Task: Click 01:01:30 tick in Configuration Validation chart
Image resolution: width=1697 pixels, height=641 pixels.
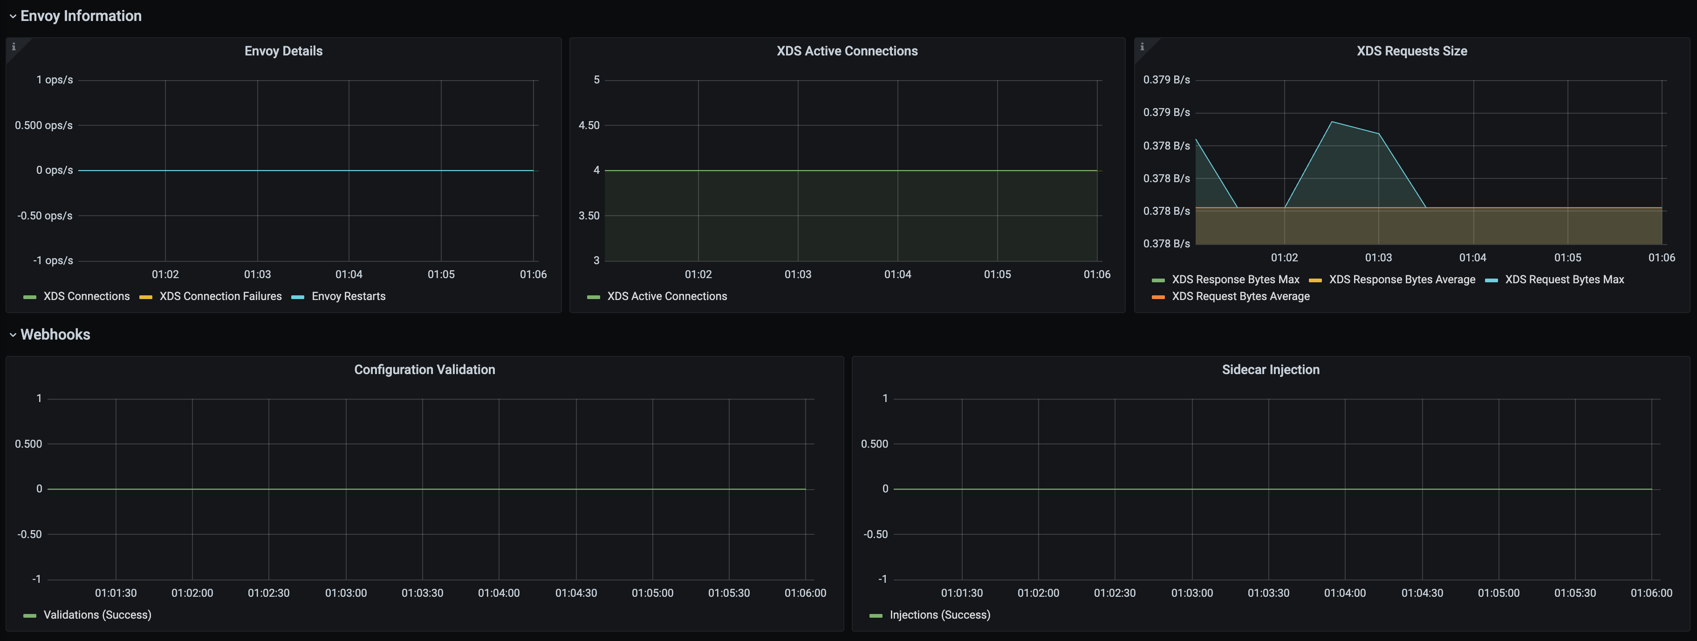Action: point(115,593)
